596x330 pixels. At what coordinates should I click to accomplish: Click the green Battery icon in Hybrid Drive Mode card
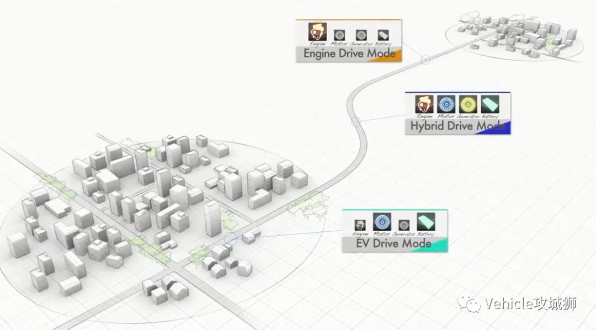[x=490, y=104]
